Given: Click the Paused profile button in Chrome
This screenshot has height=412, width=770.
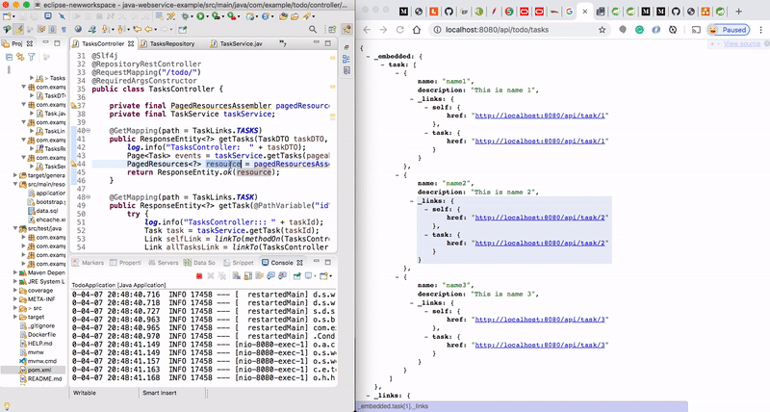Looking at the screenshot, I should (729, 30).
